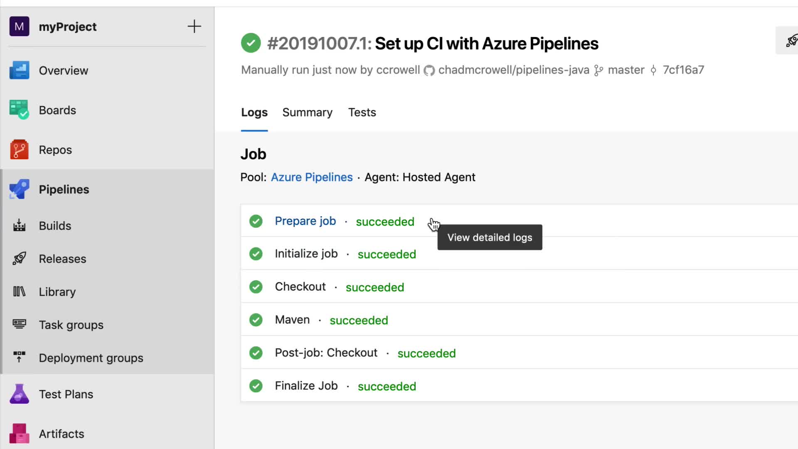Click the myProject avatar icon
798x449 pixels.
point(19,27)
